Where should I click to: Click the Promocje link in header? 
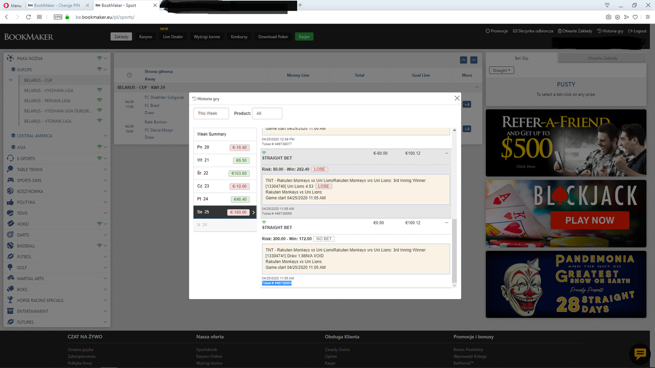tap(497, 31)
